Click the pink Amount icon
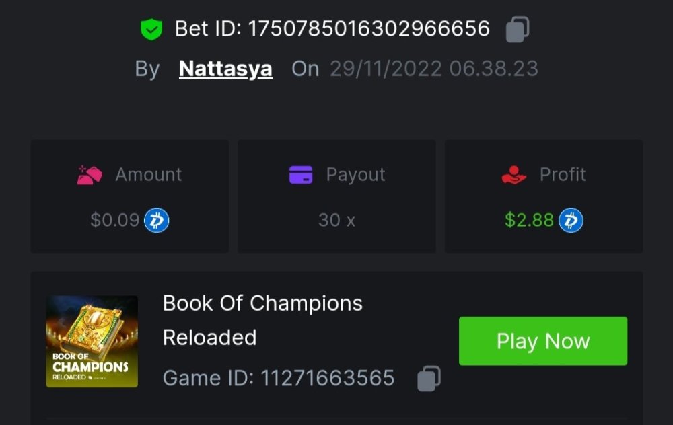Viewport: 673px width, 425px height. coord(90,174)
